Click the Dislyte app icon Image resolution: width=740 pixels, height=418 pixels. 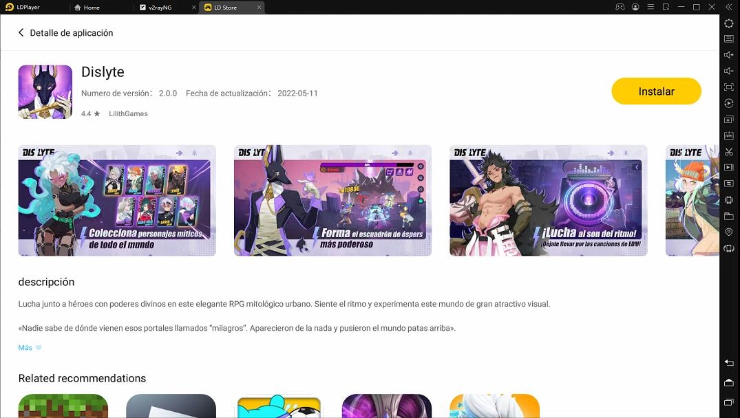click(45, 92)
